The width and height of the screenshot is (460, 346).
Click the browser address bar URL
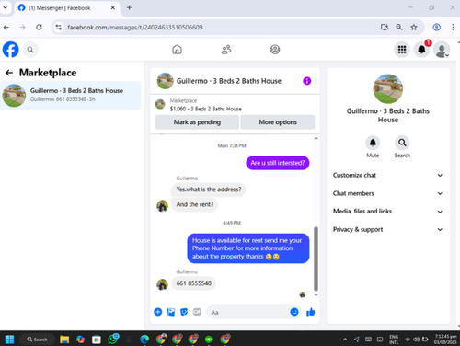(135, 28)
